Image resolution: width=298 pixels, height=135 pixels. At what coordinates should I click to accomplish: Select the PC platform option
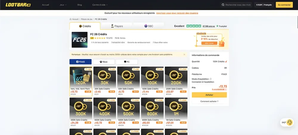[127, 62]
